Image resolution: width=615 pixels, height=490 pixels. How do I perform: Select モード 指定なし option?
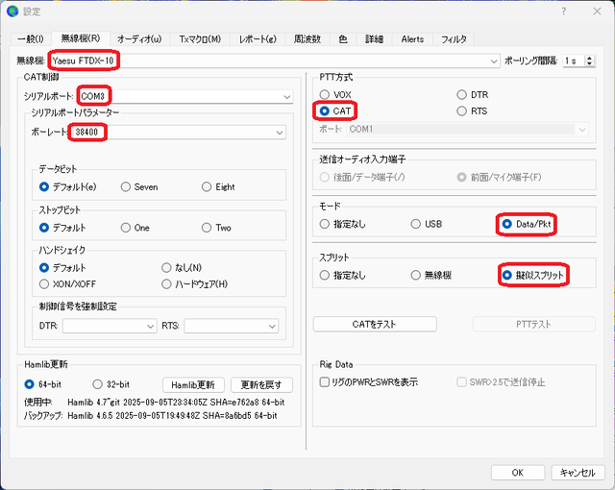pos(342,224)
